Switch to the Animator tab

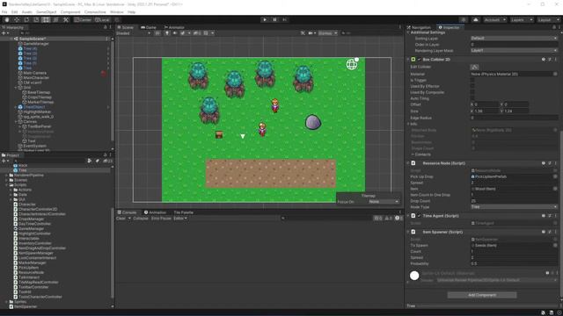[x=174, y=27]
